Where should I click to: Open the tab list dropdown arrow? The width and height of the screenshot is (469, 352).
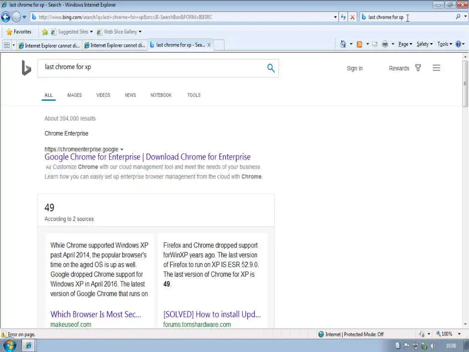tap(13, 45)
